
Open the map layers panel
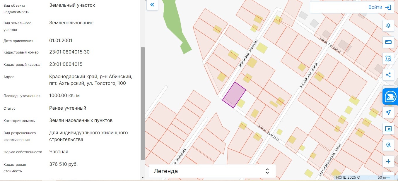388,26
